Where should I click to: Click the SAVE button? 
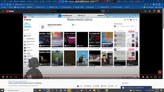point(111,86)
